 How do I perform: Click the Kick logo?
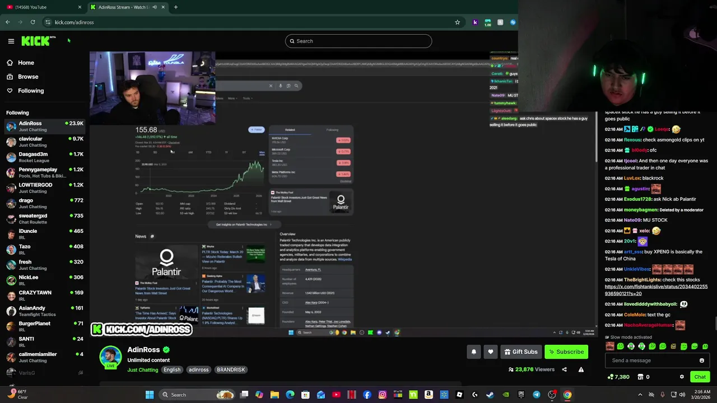point(38,41)
